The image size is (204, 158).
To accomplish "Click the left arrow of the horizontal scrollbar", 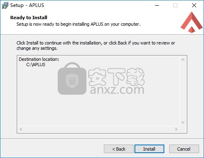I will click(x=21, y=129).
